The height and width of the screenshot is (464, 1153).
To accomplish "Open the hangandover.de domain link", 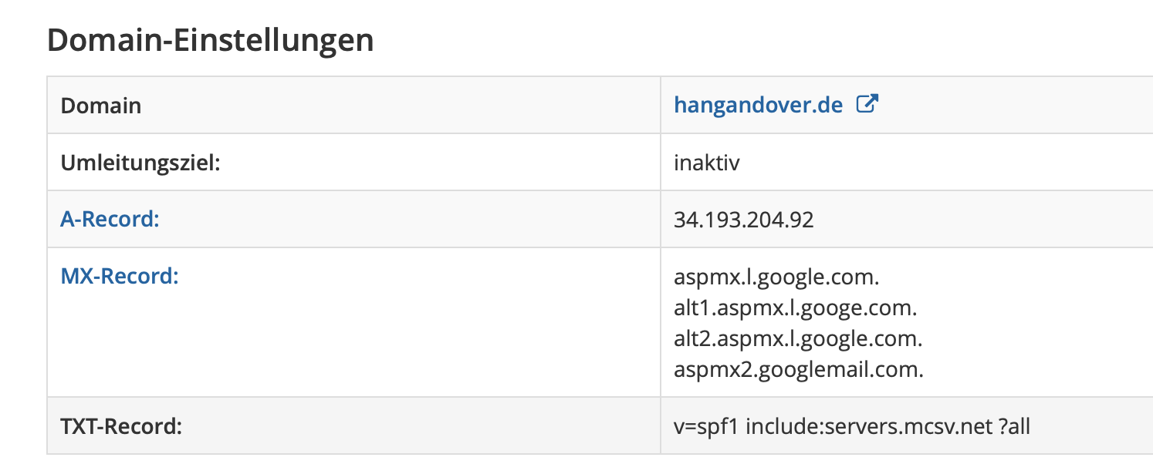I will (x=758, y=105).
